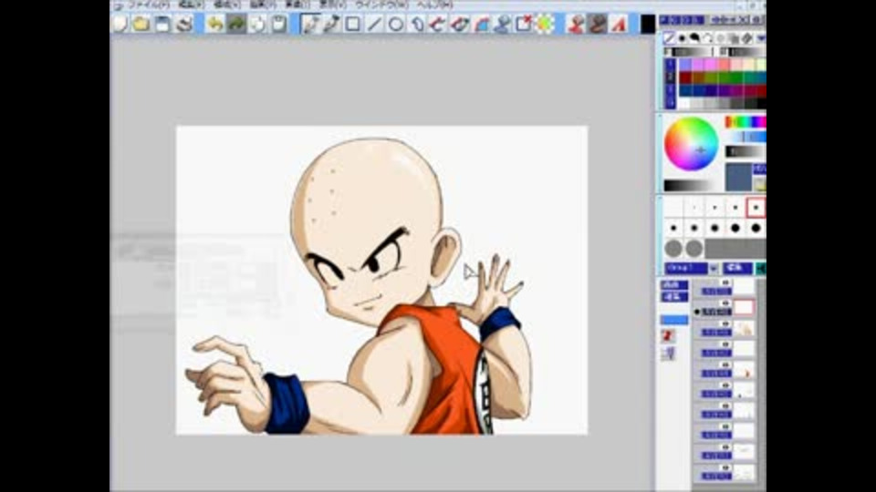Select the red-blue fill area tool
The height and width of the screenshot is (492, 876).
pos(481,24)
